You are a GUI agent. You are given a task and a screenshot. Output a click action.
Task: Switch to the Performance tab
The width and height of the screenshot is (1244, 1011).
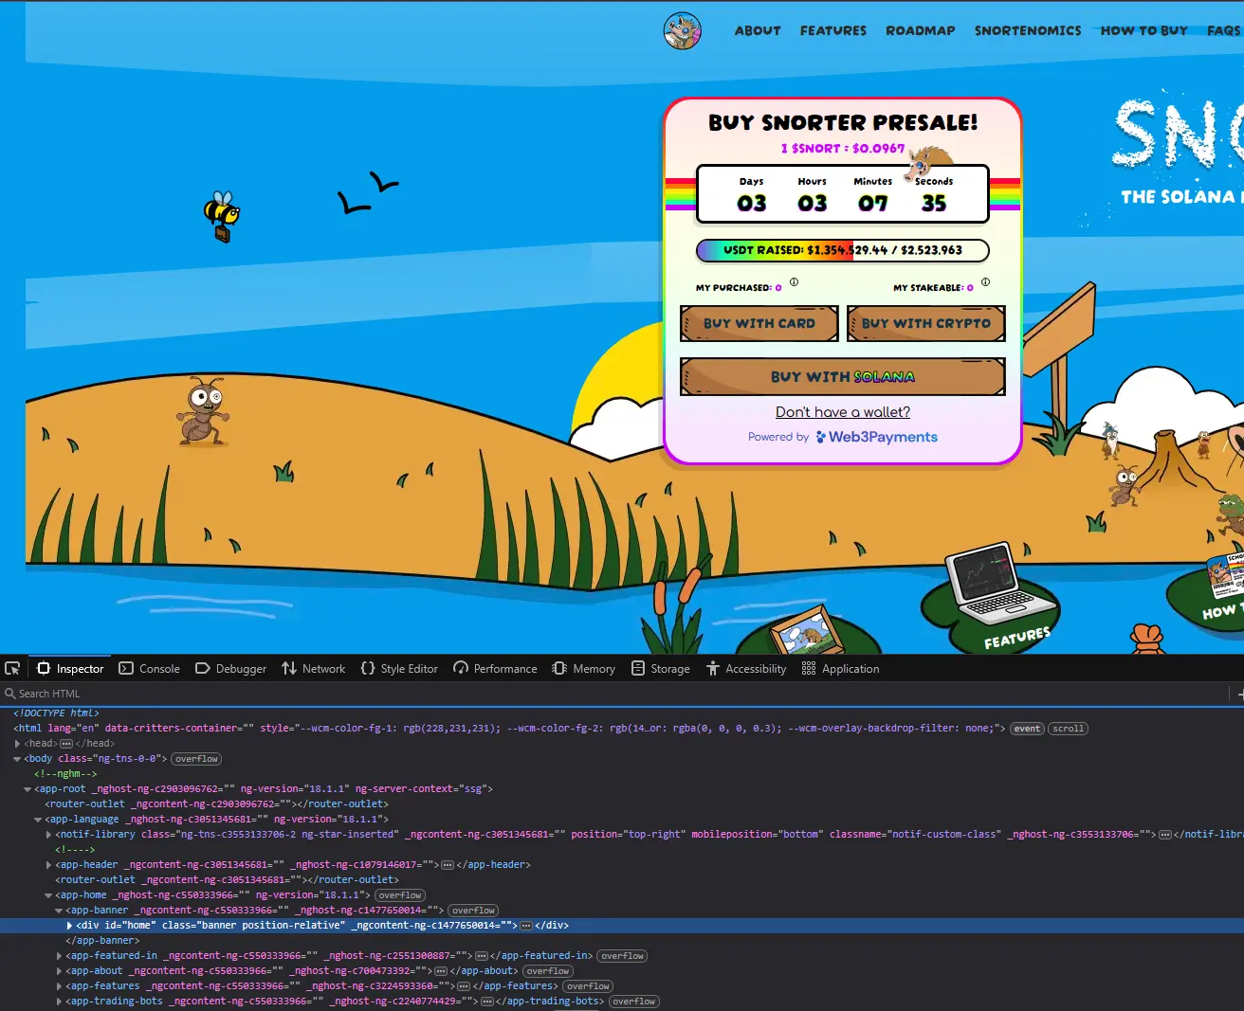495,668
